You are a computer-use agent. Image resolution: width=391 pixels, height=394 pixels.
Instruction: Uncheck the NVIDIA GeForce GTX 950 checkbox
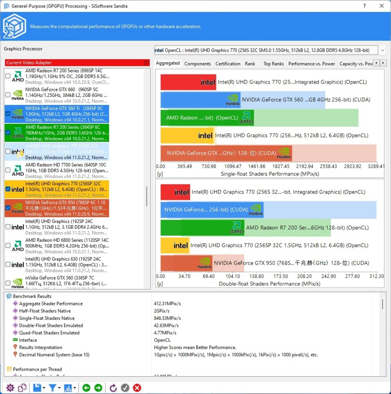pyautogui.click(x=8, y=208)
